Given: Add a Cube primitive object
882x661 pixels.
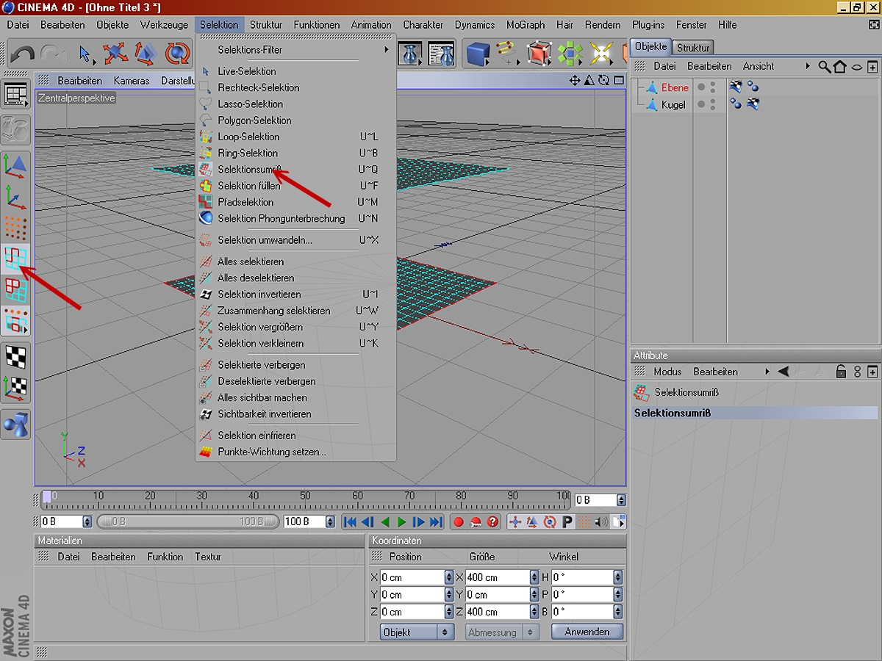Looking at the screenshot, I should pyautogui.click(x=478, y=54).
